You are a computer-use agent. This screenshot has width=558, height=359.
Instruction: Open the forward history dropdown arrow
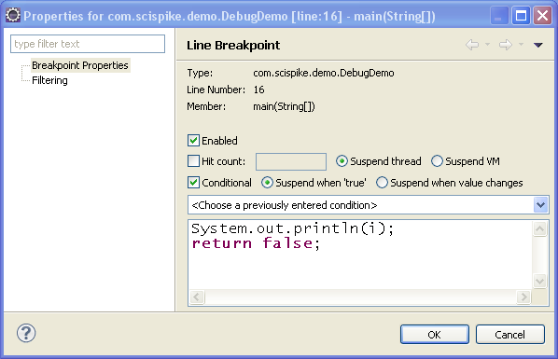point(521,45)
